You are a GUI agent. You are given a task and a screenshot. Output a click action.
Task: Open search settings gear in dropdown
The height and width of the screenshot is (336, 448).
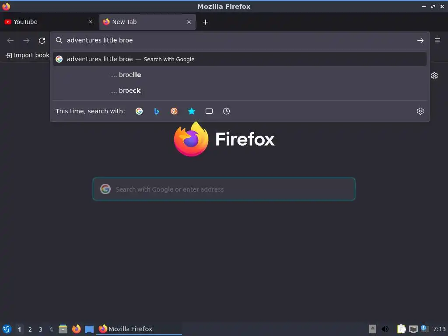pyautogui.click(x=420, y=111)
